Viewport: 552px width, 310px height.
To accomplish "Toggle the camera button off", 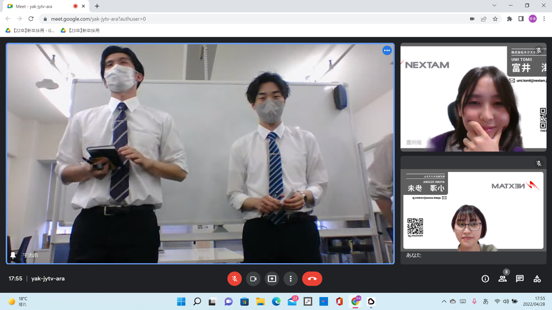I will (x=253, y=279).
